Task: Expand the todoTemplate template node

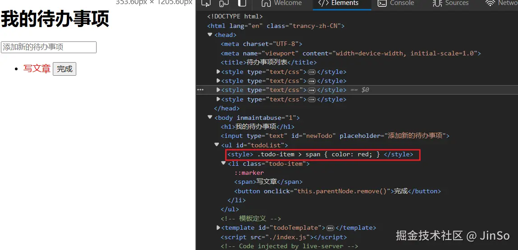Action: pyautogui.click(x=218, y=227)
